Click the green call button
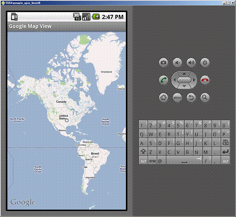 click(x=164, y=80)
